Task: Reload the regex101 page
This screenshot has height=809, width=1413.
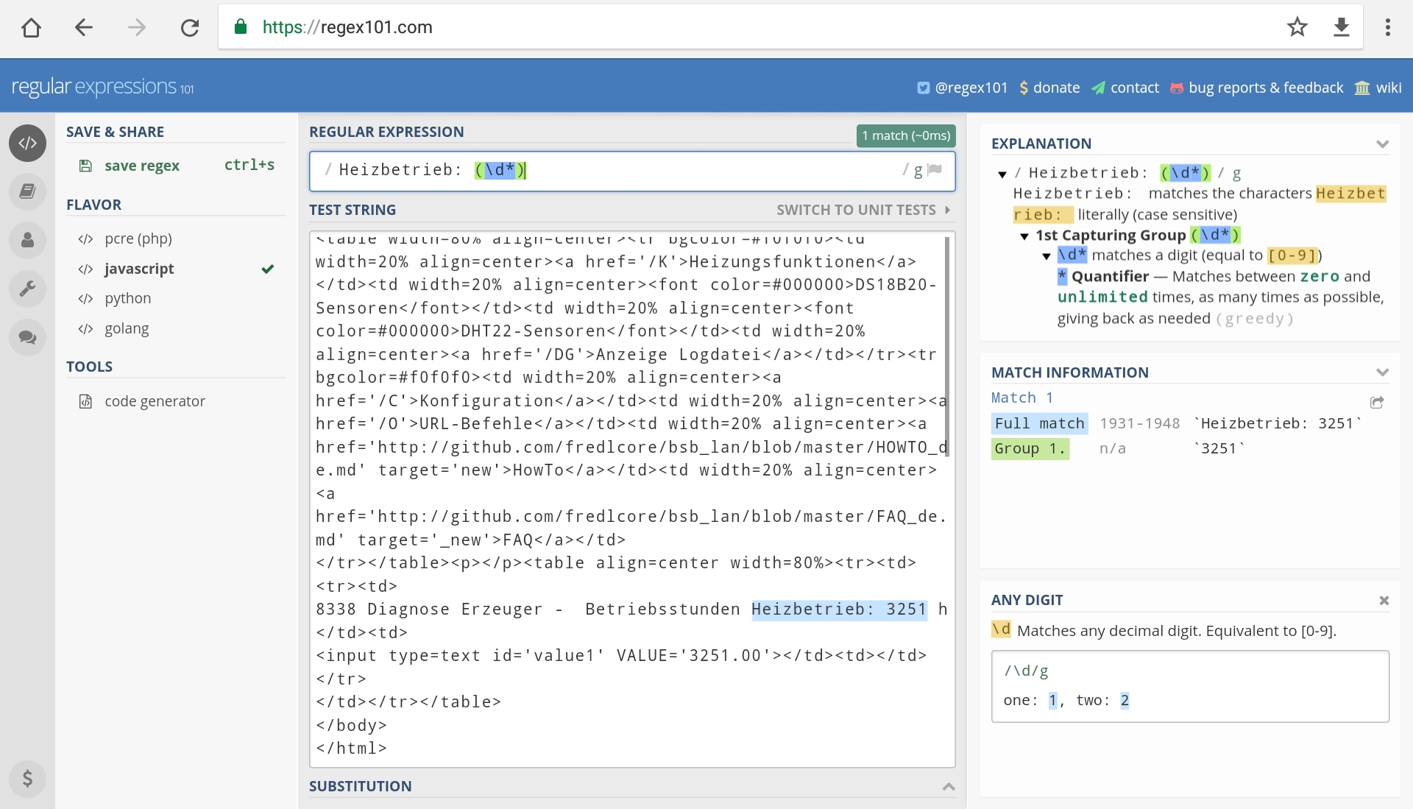Action: 190,28
